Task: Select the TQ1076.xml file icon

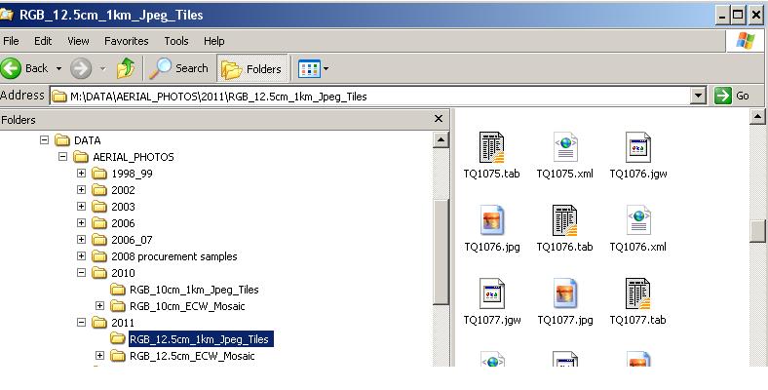Action: 638,220
